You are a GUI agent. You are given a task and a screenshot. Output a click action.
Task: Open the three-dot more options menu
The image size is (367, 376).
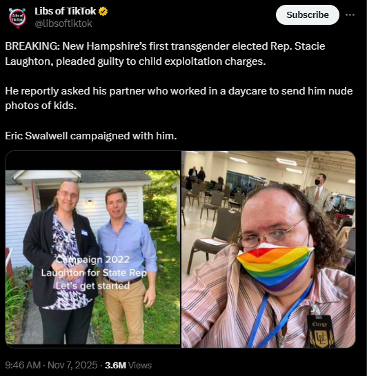point(350,15)
